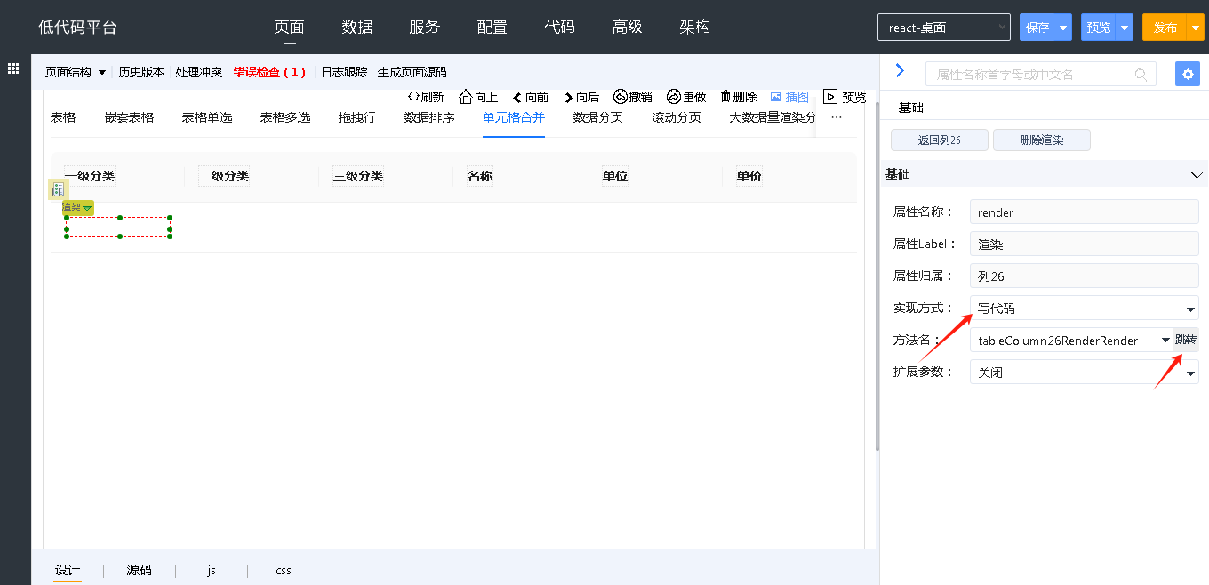The width and height of the screenshot is (1209, 585).
Task: Go to the 代码 top menu
Action: pyautogui.click(x=560, y=27)
